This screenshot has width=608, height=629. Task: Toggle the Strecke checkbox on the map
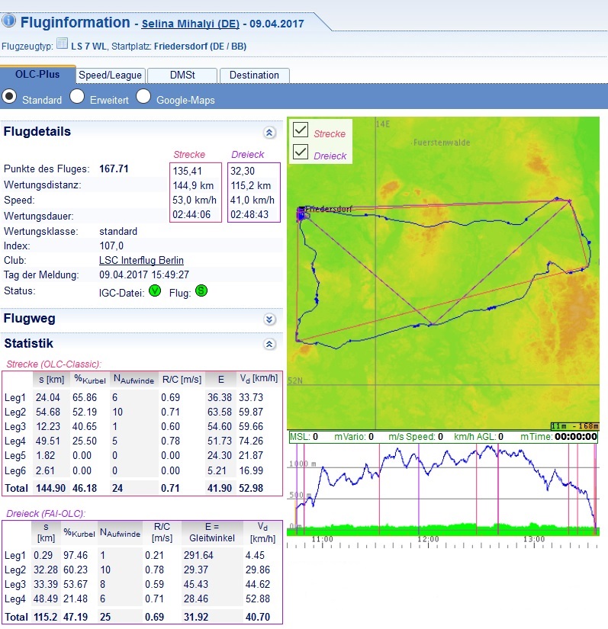pyautogui.click(x=301, y=130)
